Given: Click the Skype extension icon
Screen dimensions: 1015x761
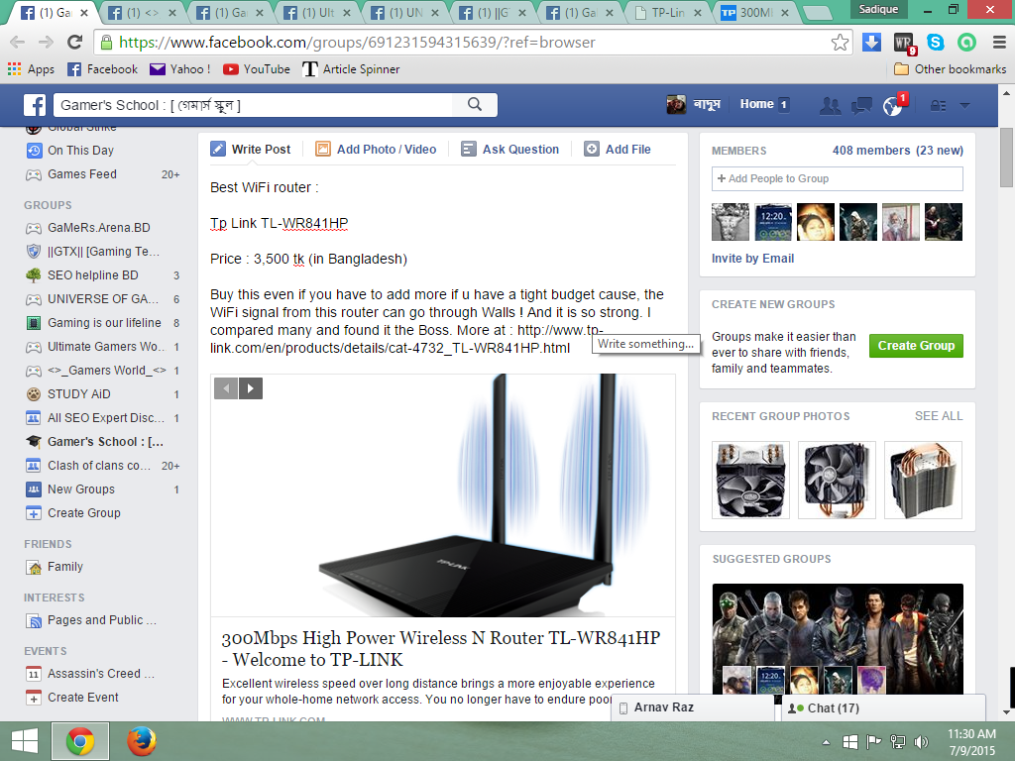Looking at the screenshot, I should (935, 43).
